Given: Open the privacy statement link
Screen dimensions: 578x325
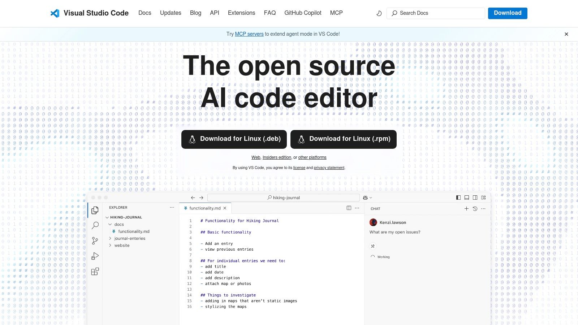Looking at the screenshot, I should click(329, 168).
